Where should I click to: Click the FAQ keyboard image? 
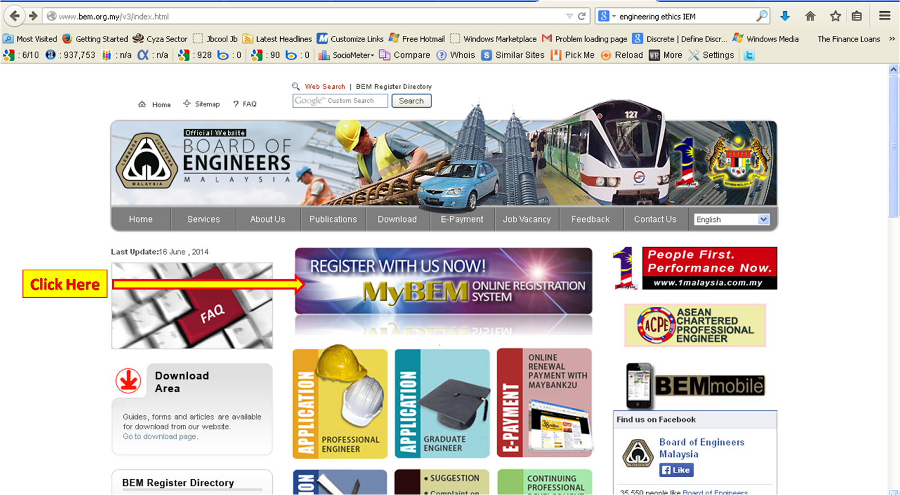pyautogui.click(x=192, y=306)
